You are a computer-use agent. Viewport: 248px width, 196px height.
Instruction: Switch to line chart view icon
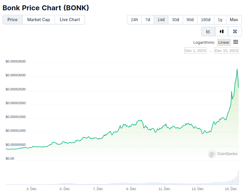(x=208, y=31)
